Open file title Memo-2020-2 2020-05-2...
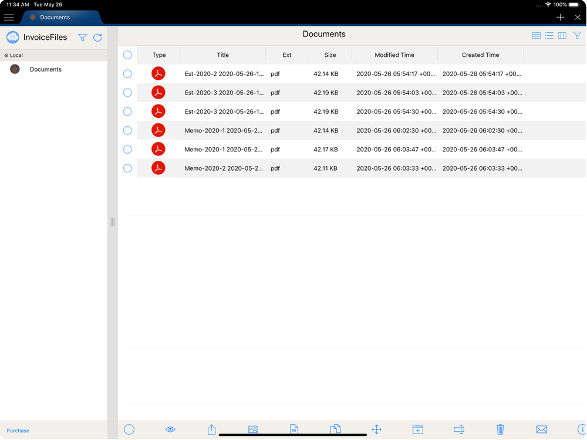The height and width of the screenshot is (440, 587). [x=224, y=168]
